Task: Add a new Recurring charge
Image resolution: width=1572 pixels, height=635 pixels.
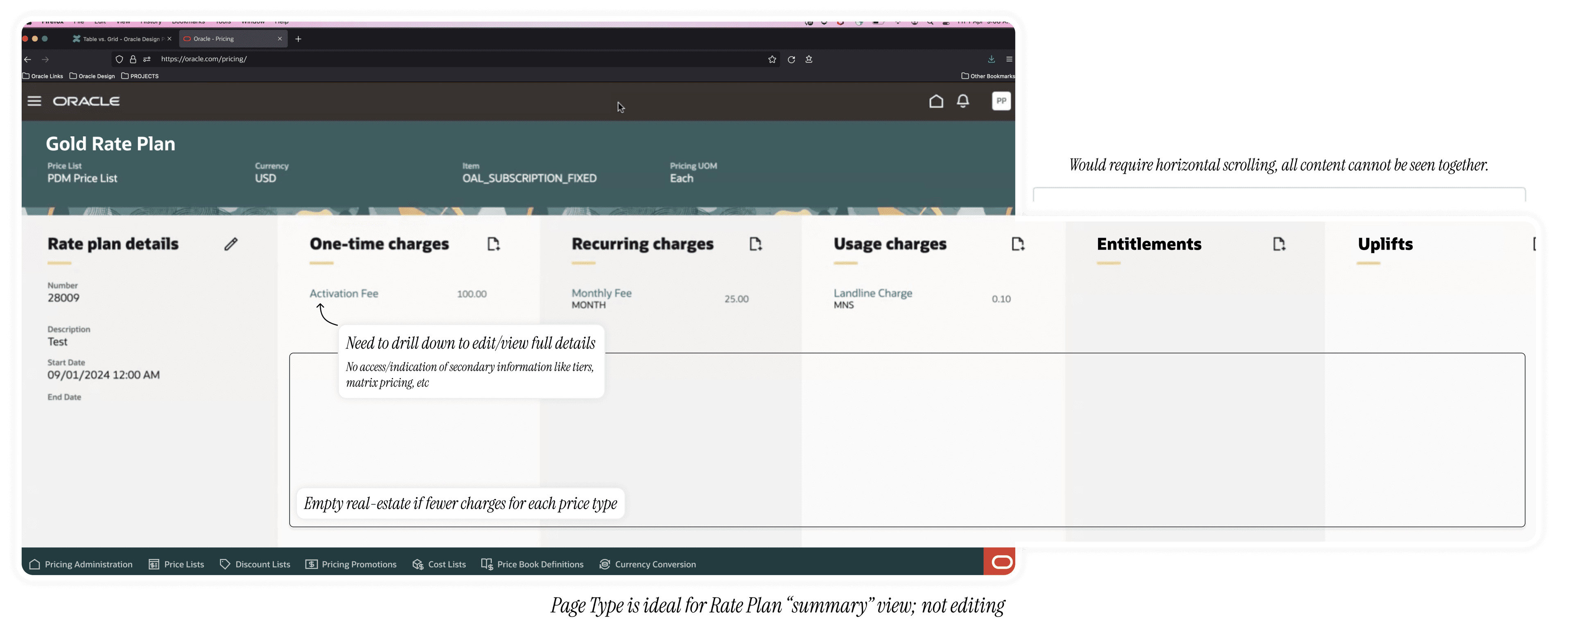Action: [755, 244]
